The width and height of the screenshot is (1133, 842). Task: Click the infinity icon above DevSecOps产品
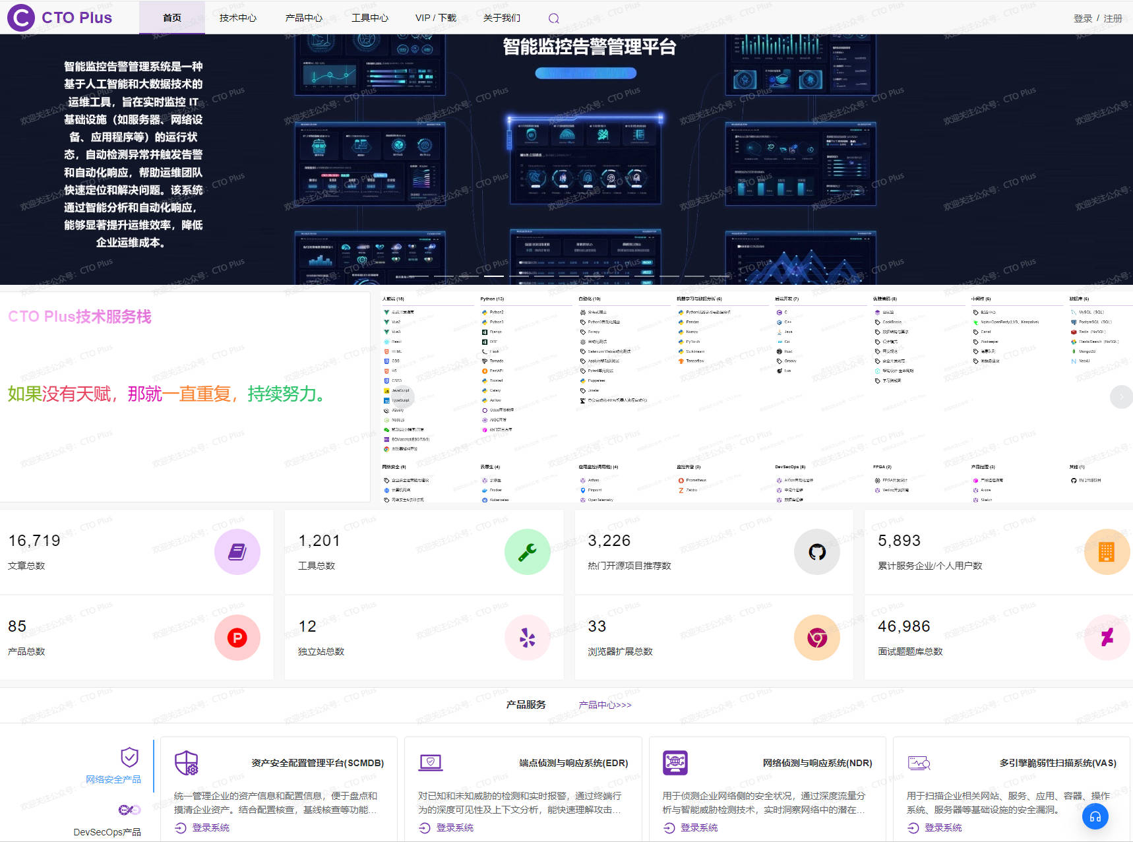coord(129,810)
